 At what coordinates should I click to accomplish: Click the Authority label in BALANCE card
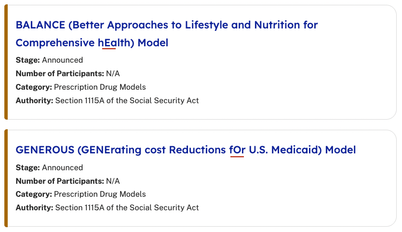click(34, 101)
